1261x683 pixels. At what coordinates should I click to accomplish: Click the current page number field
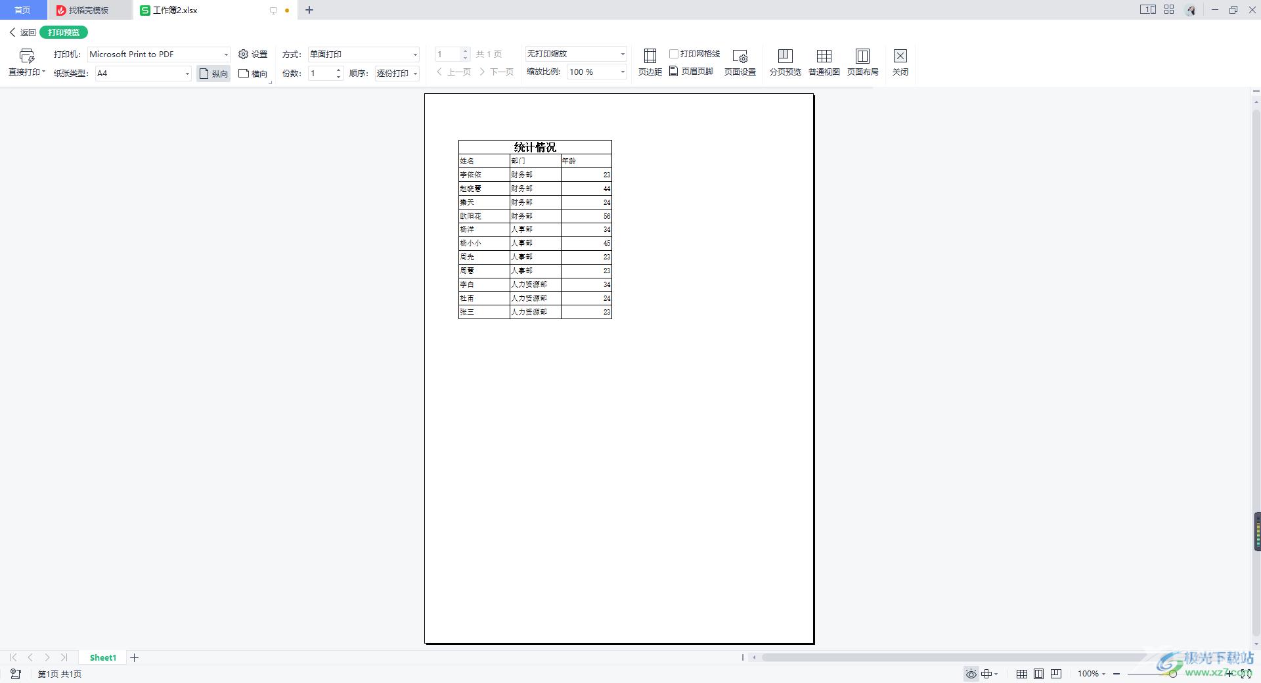449,55
